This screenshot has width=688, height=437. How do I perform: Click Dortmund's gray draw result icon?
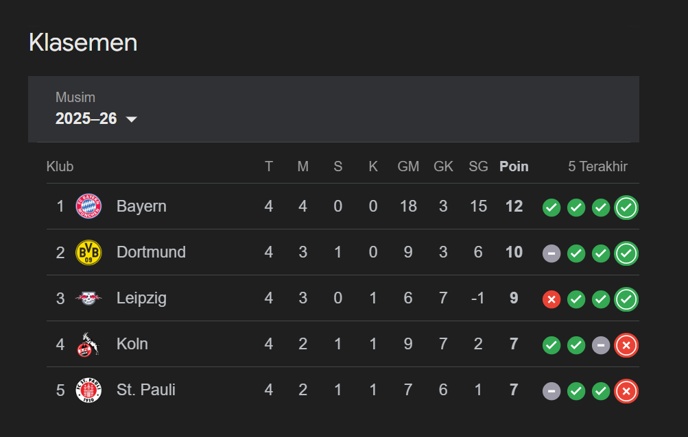point(551,253)
